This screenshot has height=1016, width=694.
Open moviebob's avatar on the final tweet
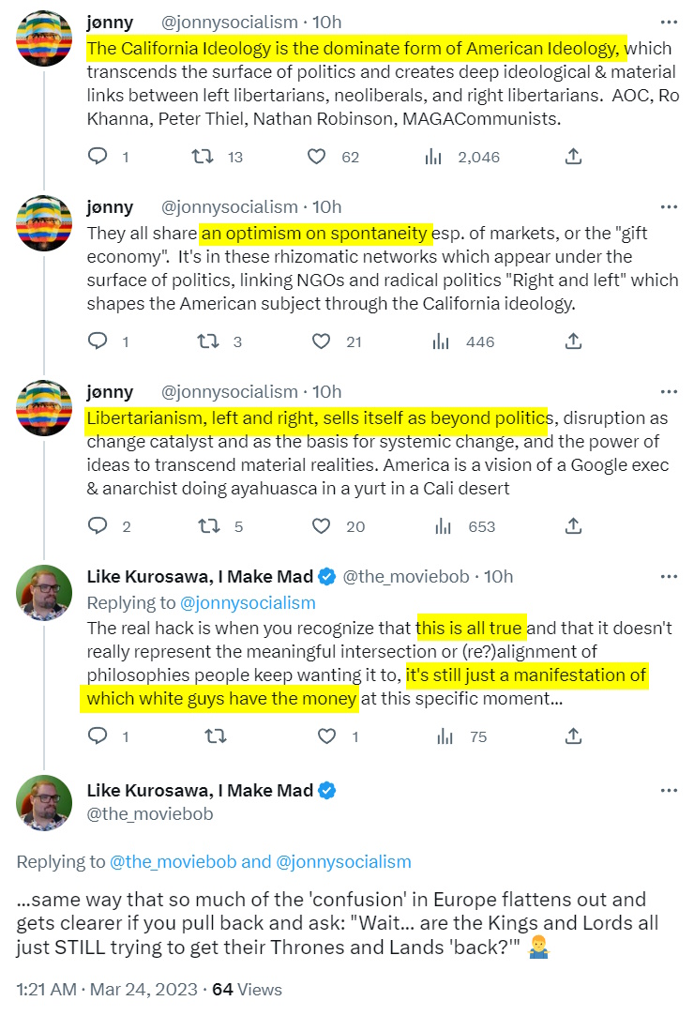pyautogui.click(x=45, y=803)
